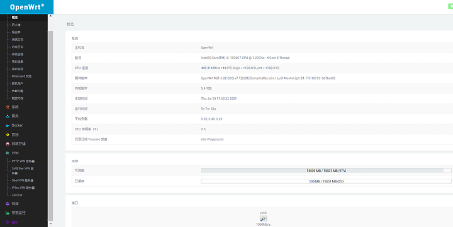Open the Network (网络) globe menu icon
Image resolution: width=453 pixels, height=227 pixels.
click(x=8, y=204)
